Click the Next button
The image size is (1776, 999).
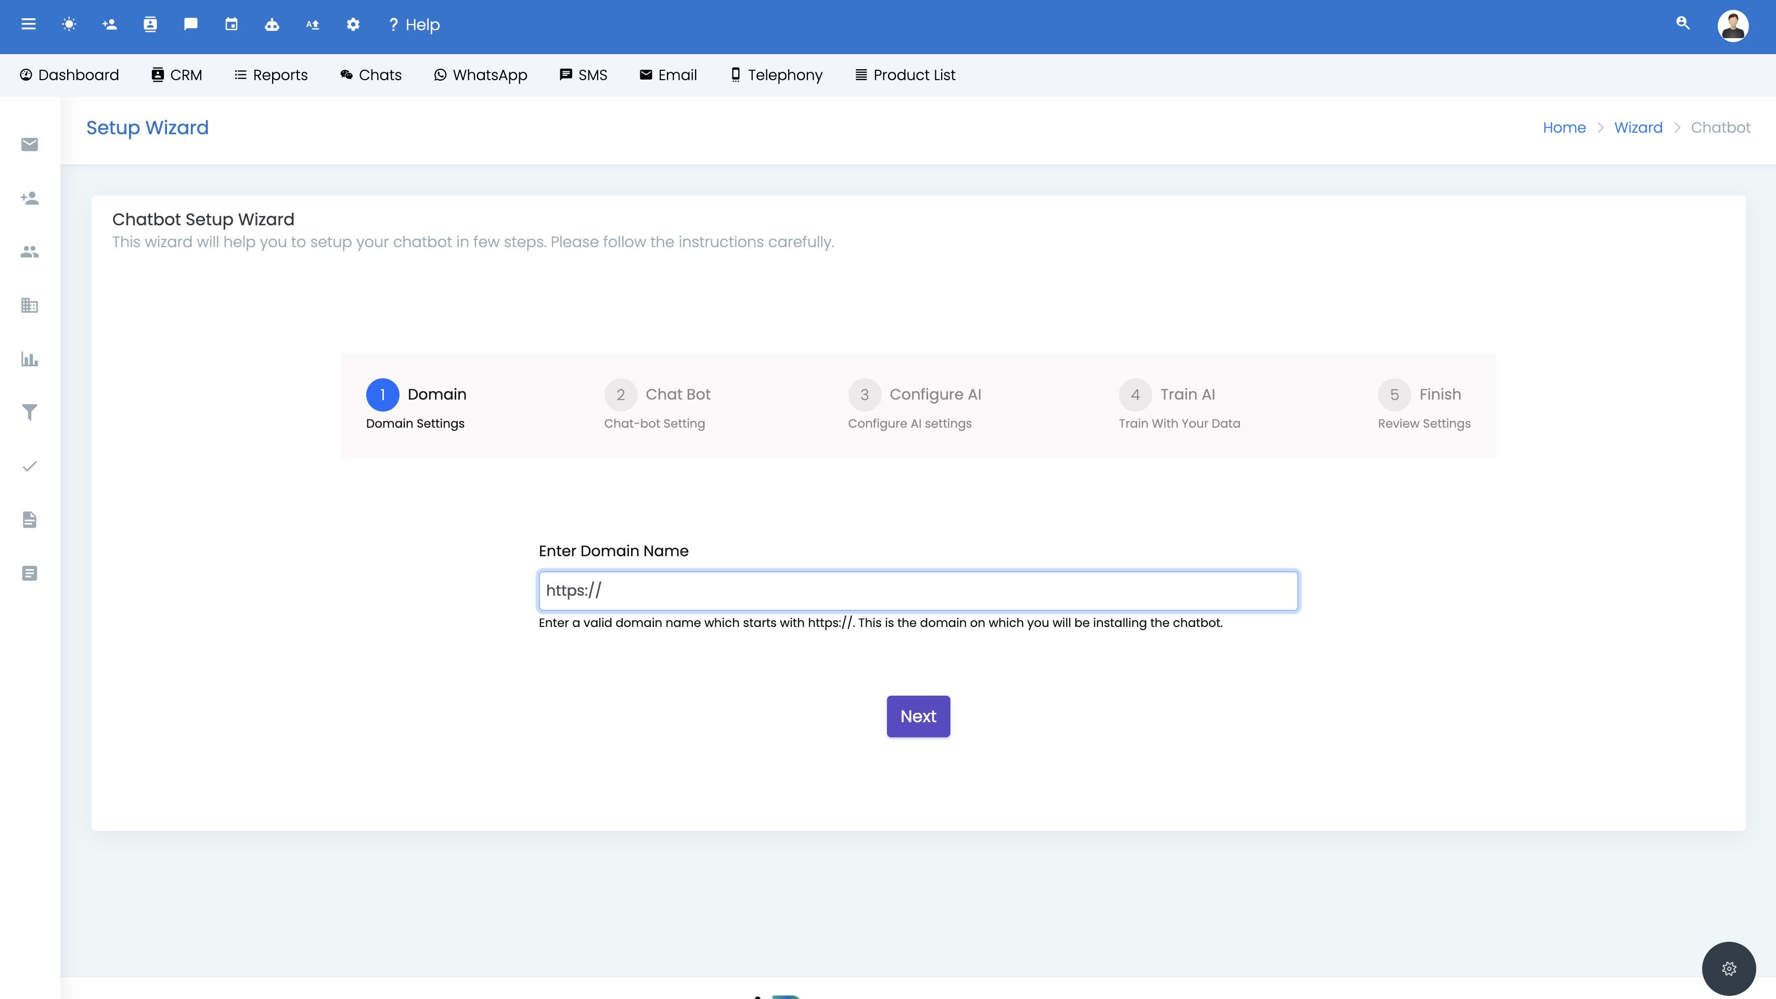point(918,716)
